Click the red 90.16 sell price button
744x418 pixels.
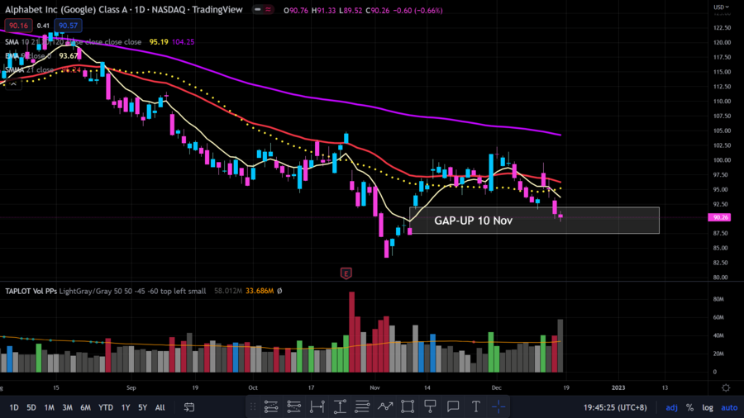pos(18,26)
